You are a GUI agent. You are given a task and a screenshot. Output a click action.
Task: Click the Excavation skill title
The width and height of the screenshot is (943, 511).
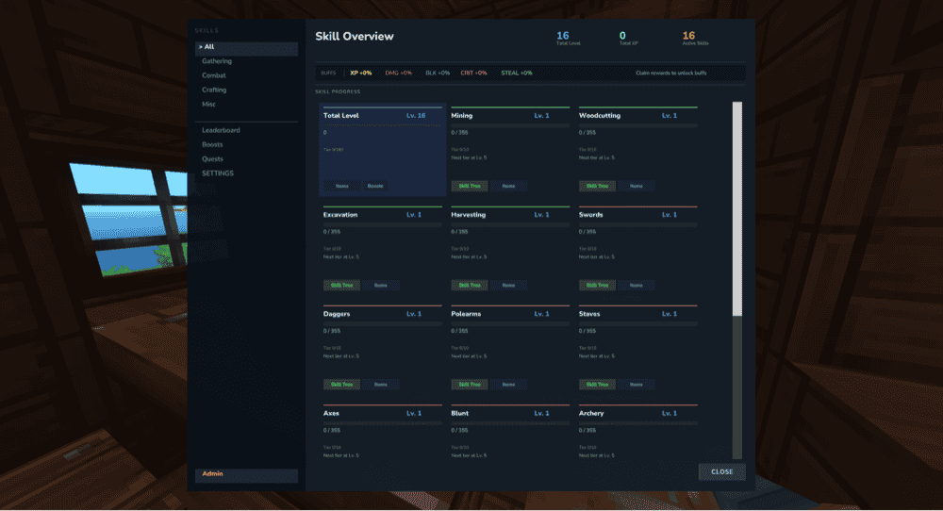(340, 215)
